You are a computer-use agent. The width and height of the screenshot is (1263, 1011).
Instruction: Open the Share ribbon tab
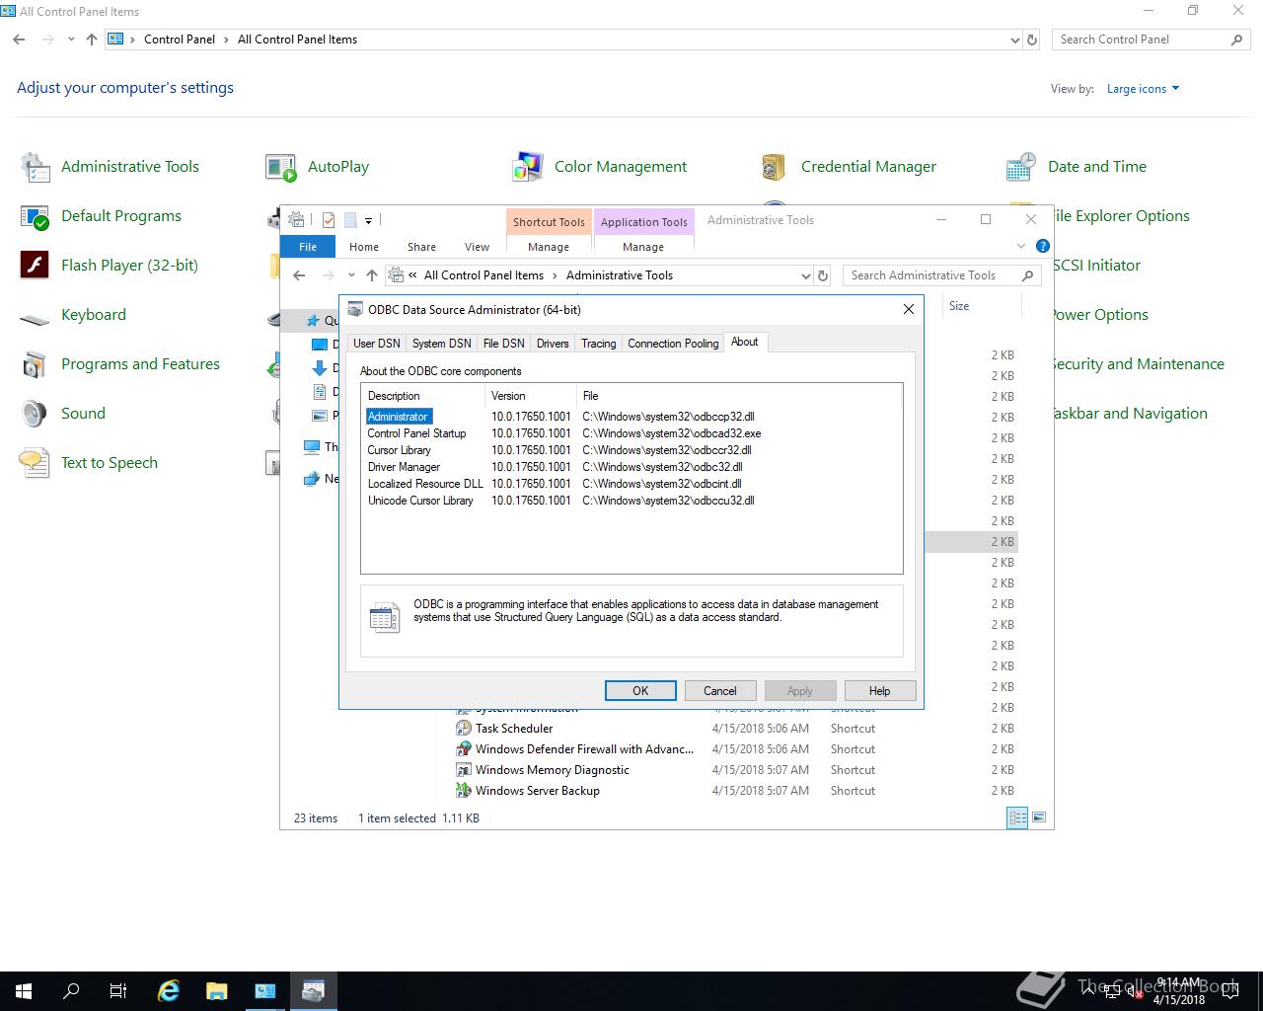[x=421, y=247]
